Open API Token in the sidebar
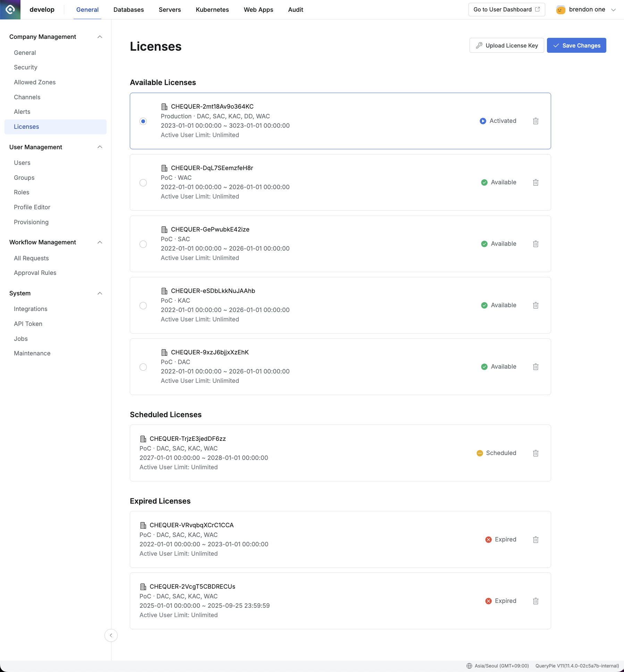624x672 pixels. [x=28, y=324]
